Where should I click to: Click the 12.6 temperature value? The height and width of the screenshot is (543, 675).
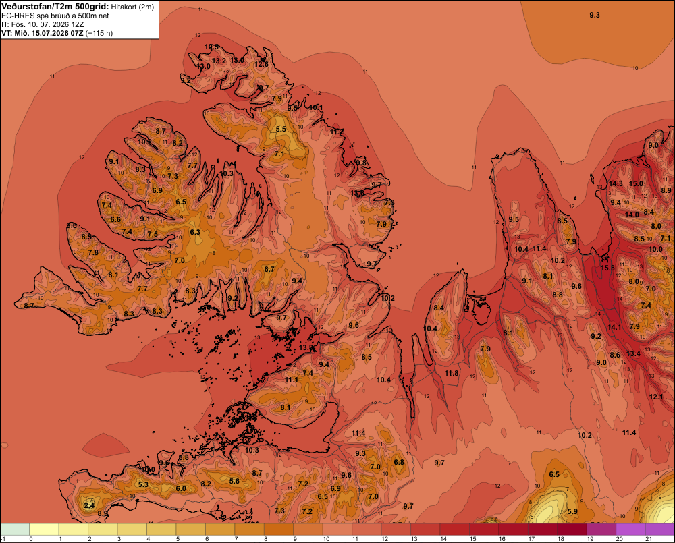pyautogui.click(x=261, y=64)
